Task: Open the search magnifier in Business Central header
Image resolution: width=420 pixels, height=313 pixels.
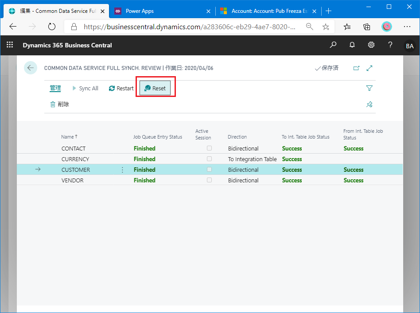Action: [333, 45]
